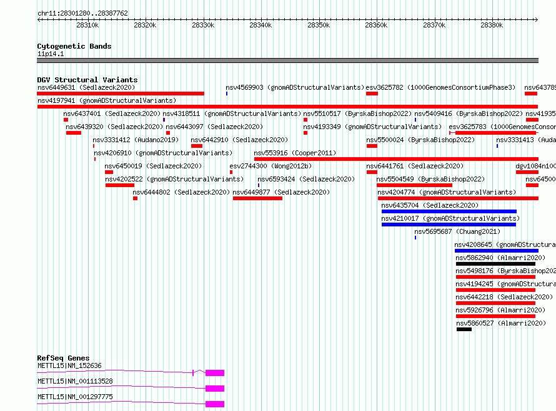
Task: Click the red bar under nsv6449631
Action: (x=121, y=94)
